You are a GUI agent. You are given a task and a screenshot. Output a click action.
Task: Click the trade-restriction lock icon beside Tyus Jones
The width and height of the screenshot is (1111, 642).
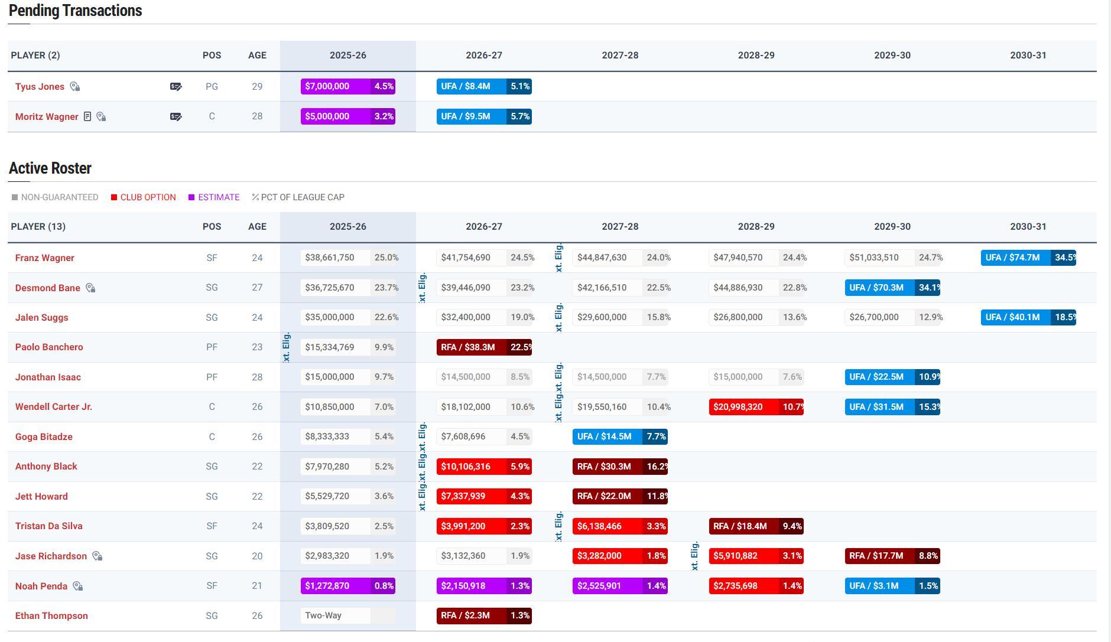coord(74,87)
